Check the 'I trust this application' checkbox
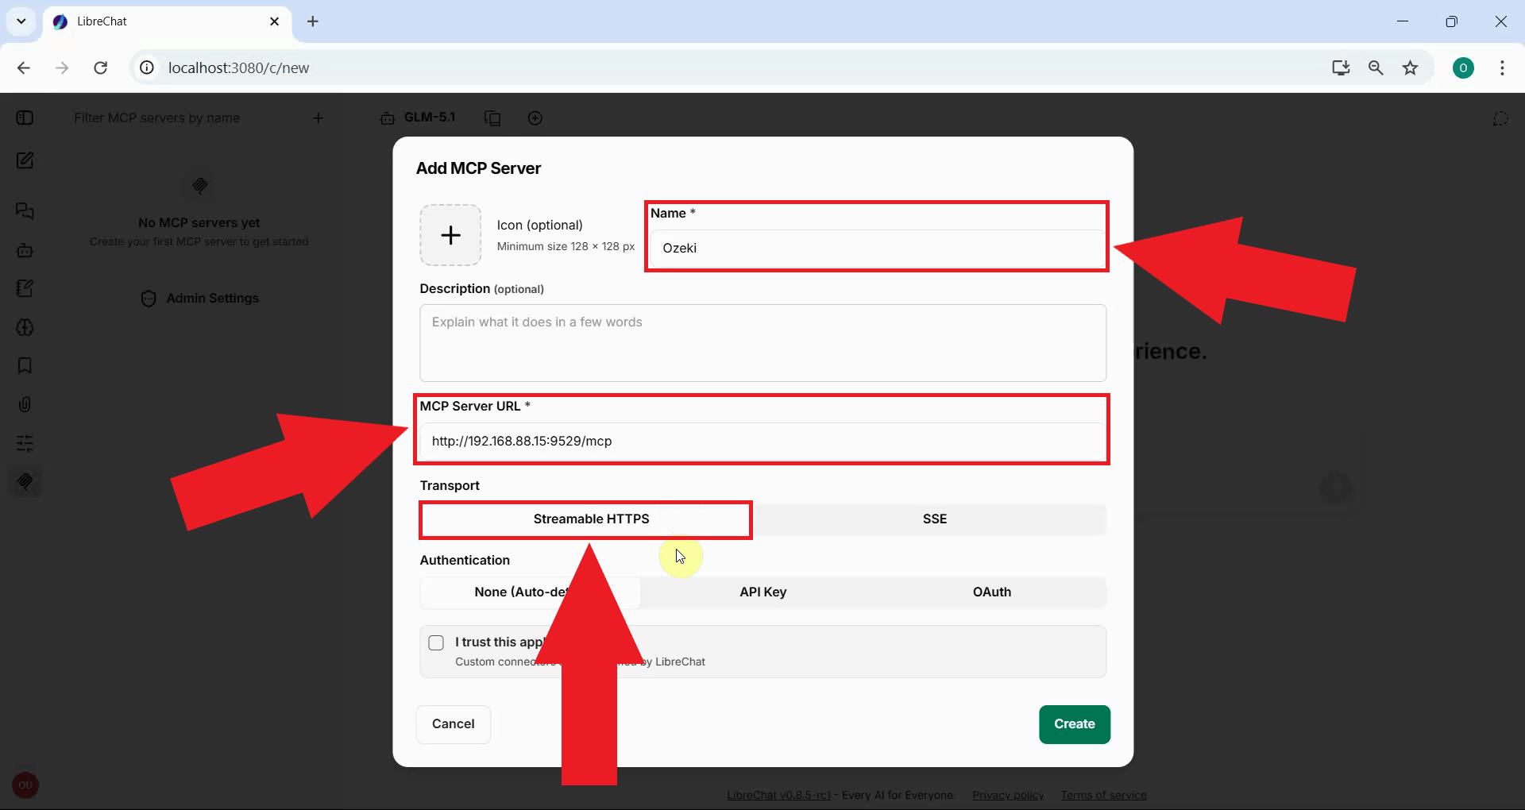1525x810 pixels. click(x=436, y=642)
